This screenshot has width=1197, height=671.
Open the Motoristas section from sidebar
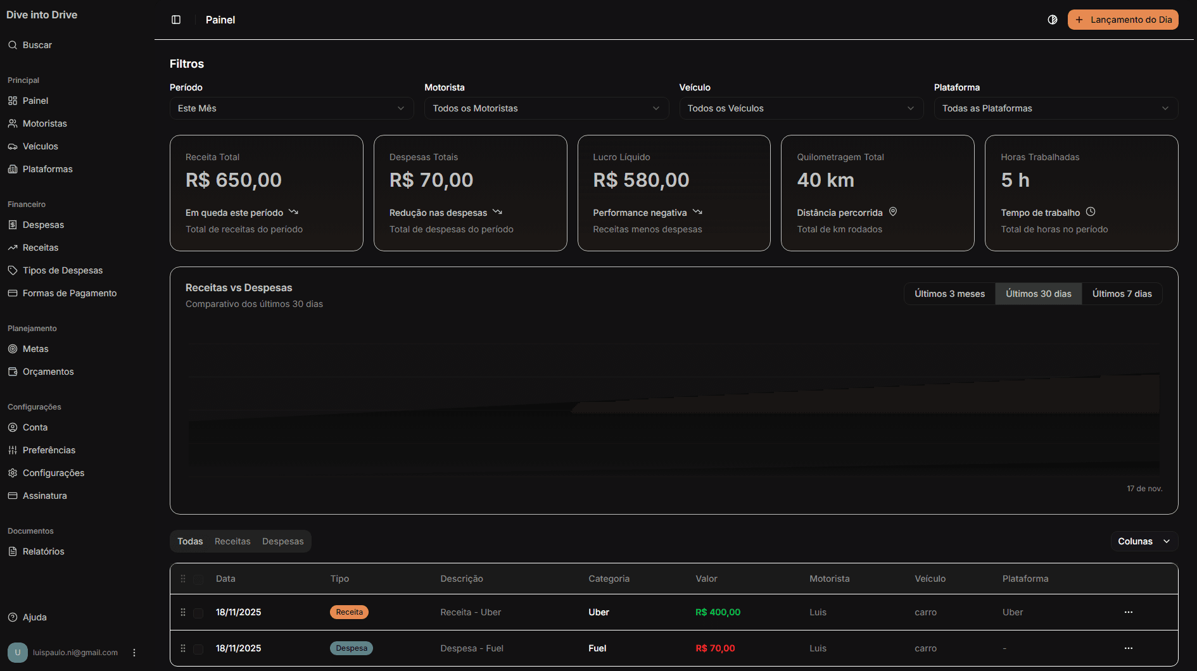[44, 123]
